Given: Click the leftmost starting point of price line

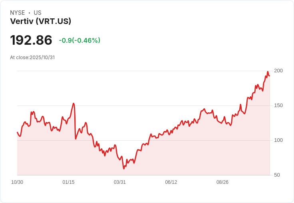Looking at the screenshot, I should pos(18,132).
